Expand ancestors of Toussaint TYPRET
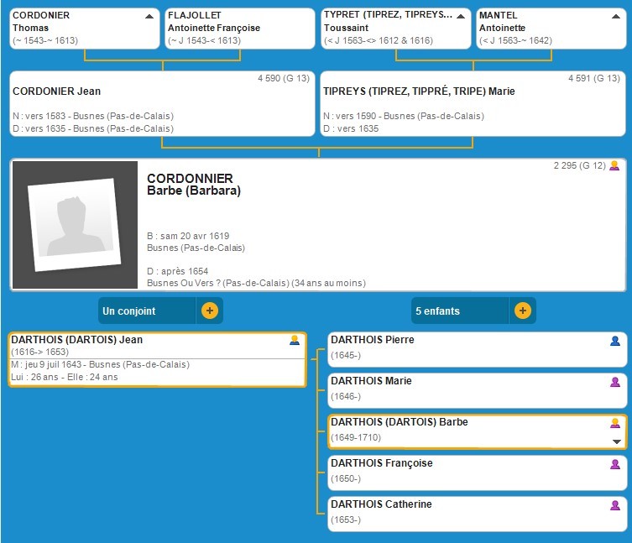This screenshot has height=543, width=632. 461,16
